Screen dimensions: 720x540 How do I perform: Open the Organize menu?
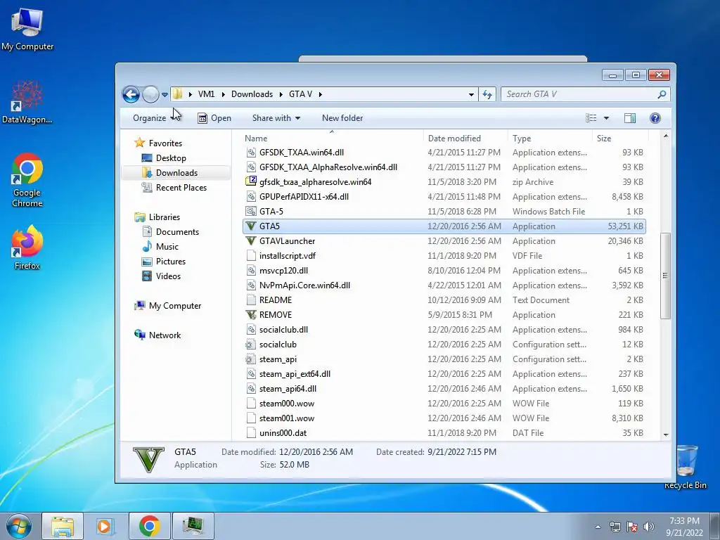click(x=156, y=118)
